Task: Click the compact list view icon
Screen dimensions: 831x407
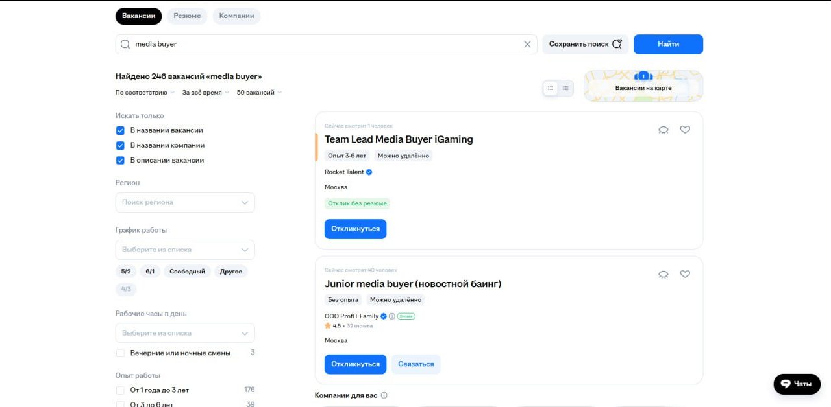Action: coord(565,88)
